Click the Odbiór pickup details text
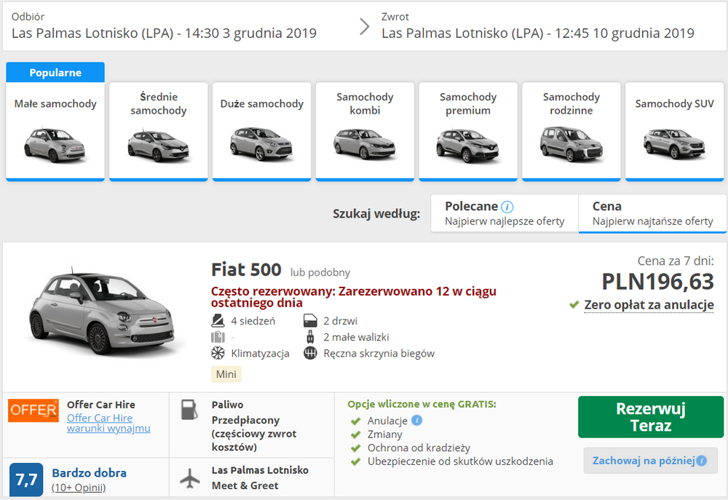 pyautogui.click(x=164, y=33)
